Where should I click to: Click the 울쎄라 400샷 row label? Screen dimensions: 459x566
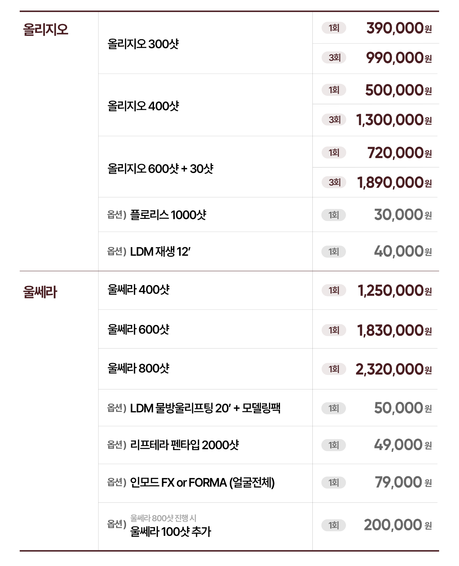coord(138,290)
